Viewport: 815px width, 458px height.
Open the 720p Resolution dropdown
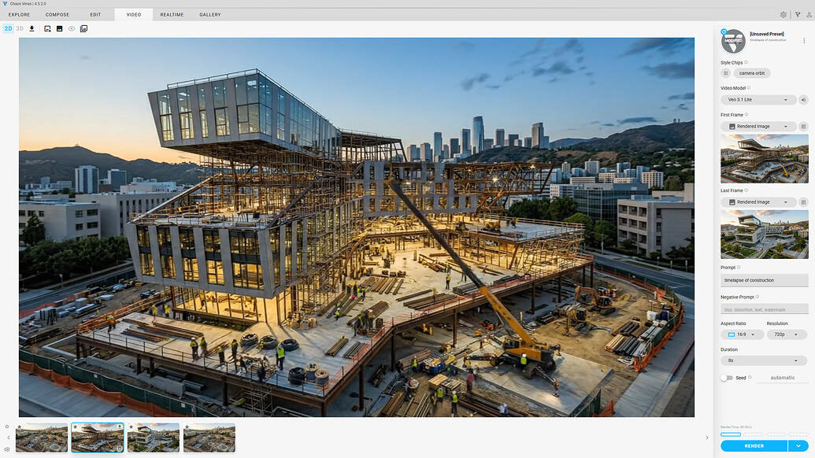pos(787,334)
